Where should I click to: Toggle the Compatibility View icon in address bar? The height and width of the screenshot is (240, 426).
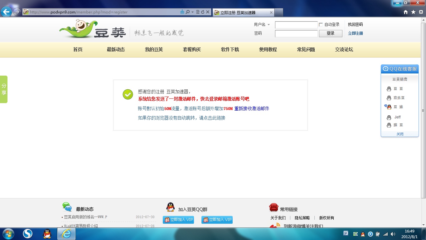click(198, 12)
